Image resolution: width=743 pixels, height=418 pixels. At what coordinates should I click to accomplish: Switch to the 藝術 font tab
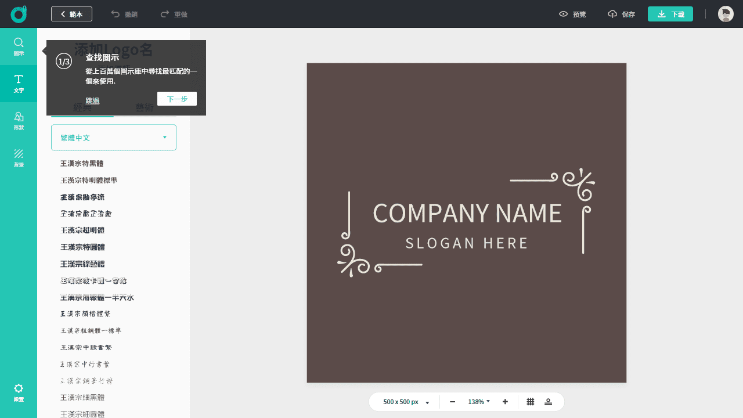click(145, 109)
